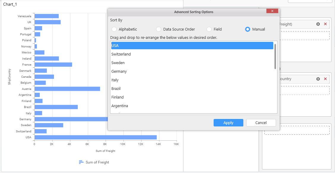335x173 pixels.
Task: Close the Advanced Sorting Options dialog
Action: [x=272, y=11]
